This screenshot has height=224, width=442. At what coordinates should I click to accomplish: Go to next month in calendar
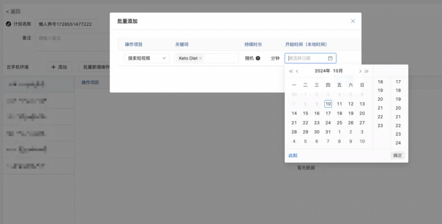click(x=360, y=71)
